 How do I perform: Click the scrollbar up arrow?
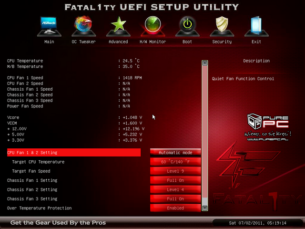click(205, 62)
